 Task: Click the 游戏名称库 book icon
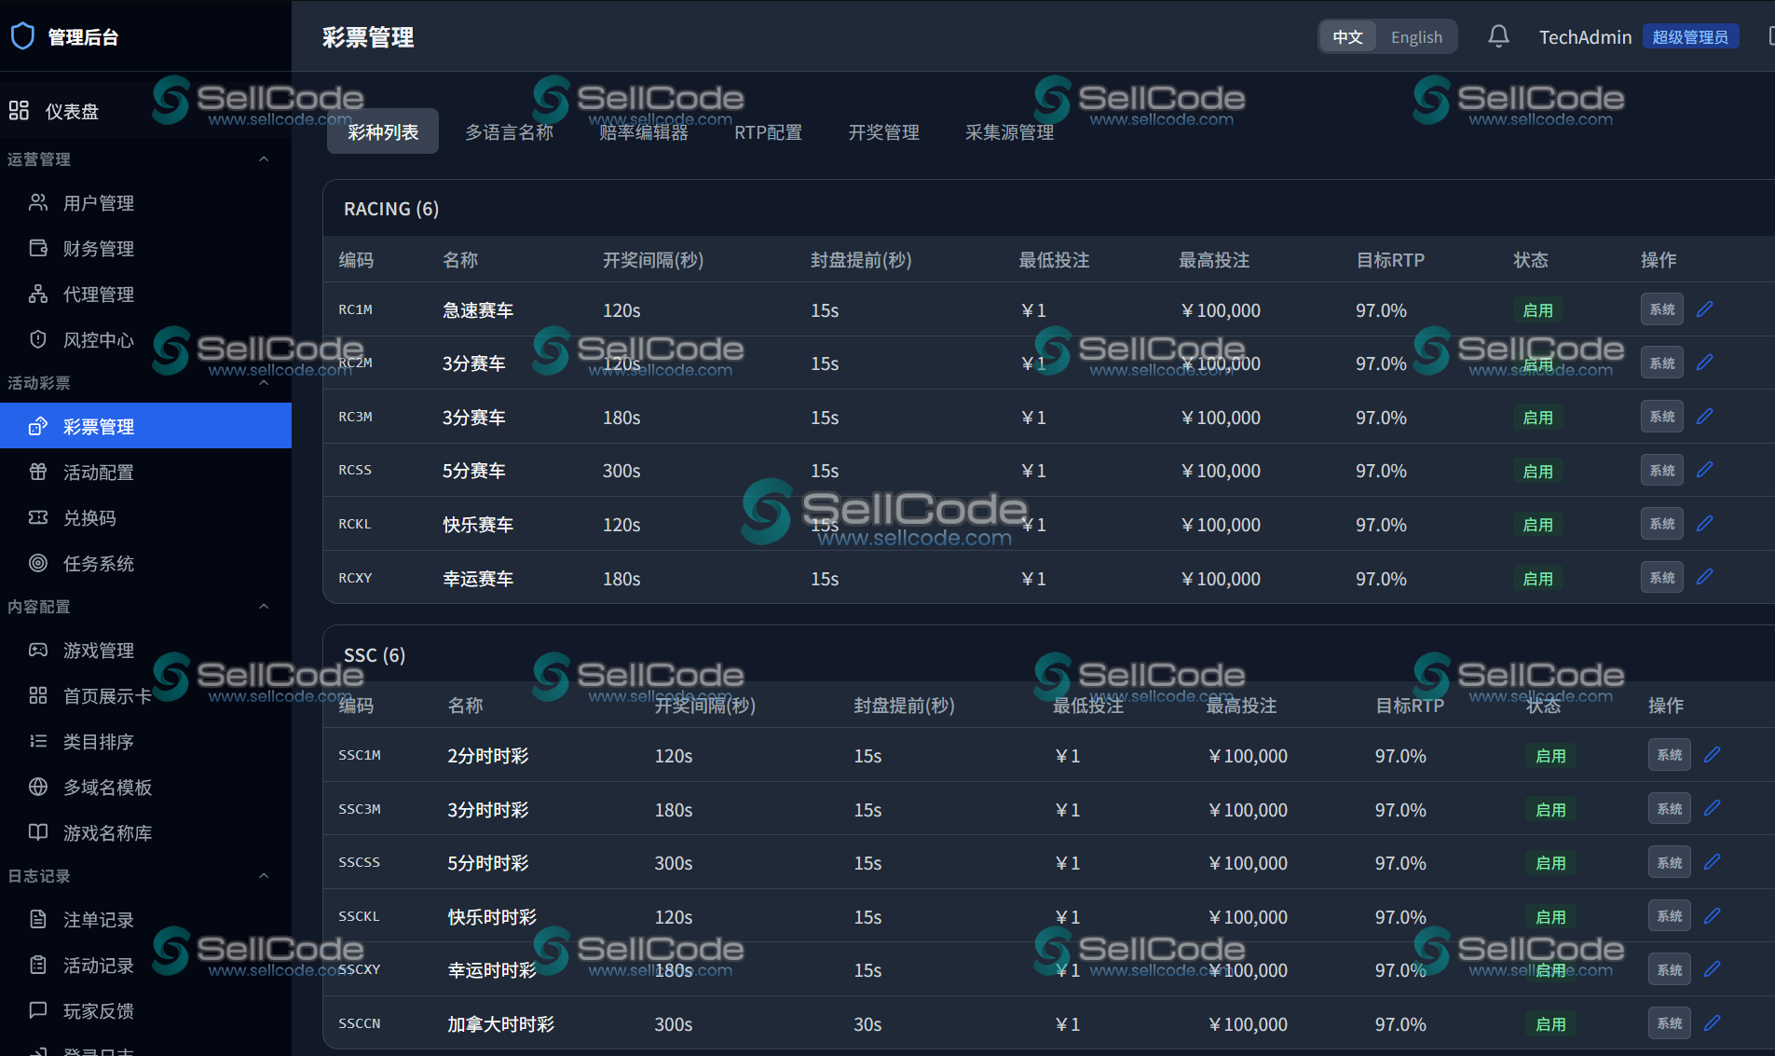[x=38, y=832]
